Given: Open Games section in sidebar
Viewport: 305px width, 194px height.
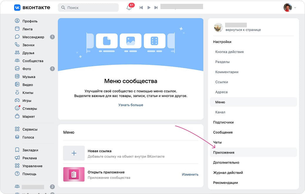Looking at the screenshot, I should click(27, 101).
